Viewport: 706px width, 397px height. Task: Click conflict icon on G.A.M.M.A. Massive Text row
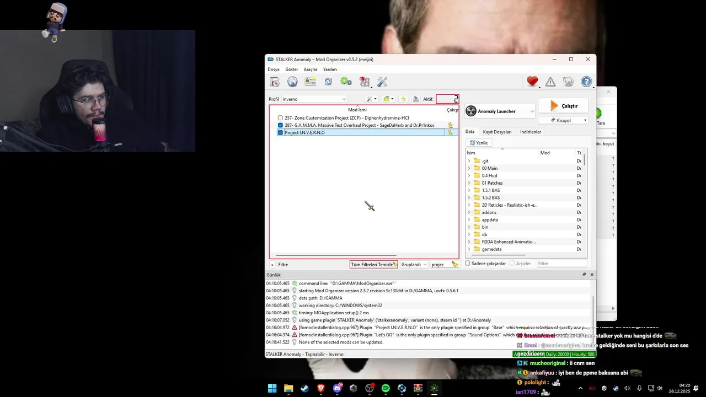pos(450,125)
